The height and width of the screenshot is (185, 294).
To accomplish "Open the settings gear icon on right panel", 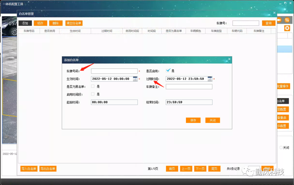I will tap(287, 28).
